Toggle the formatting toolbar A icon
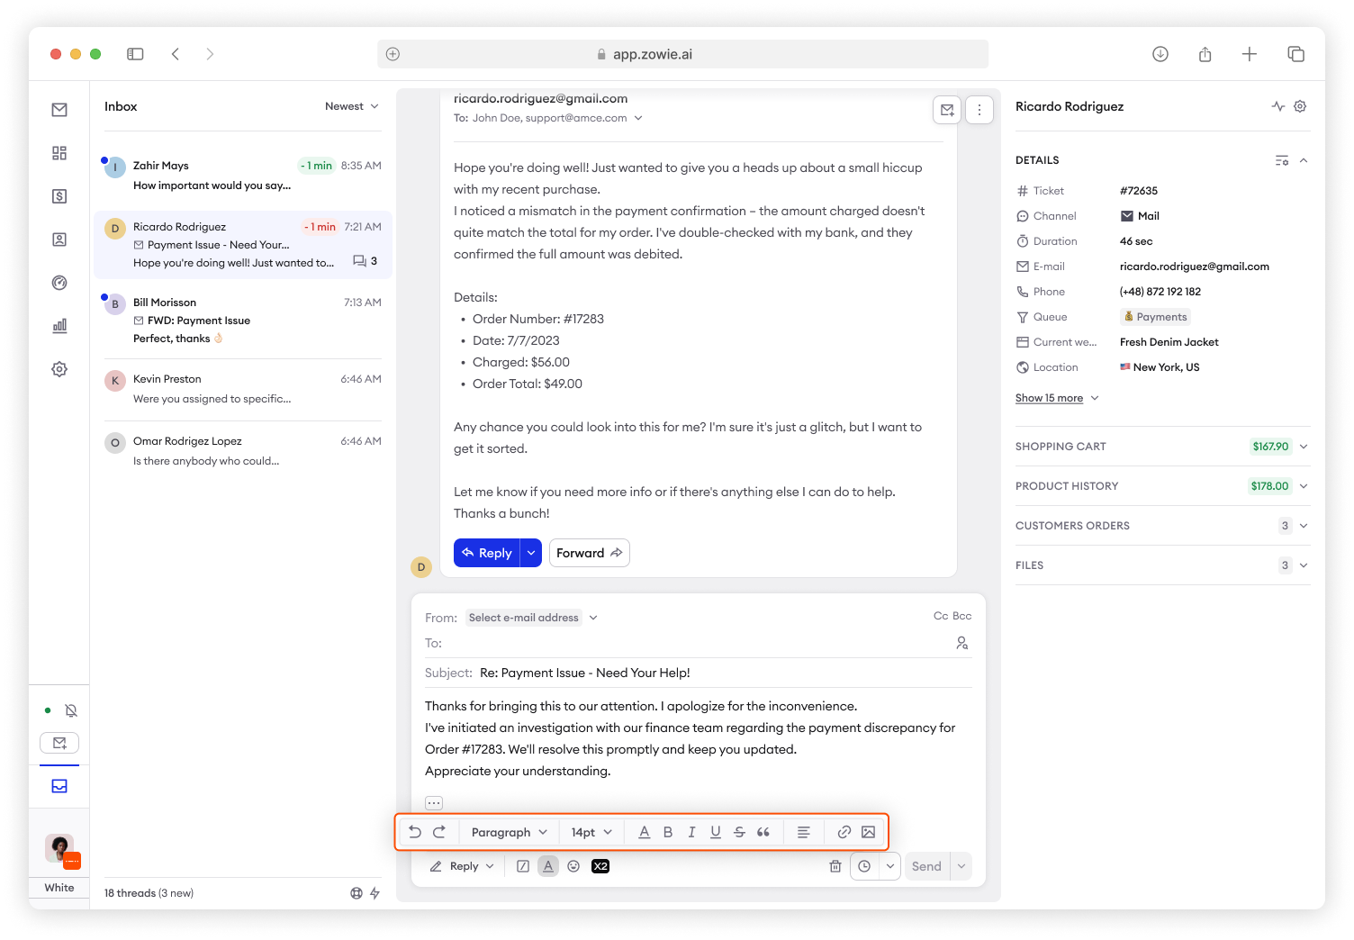 coord(548,866)
